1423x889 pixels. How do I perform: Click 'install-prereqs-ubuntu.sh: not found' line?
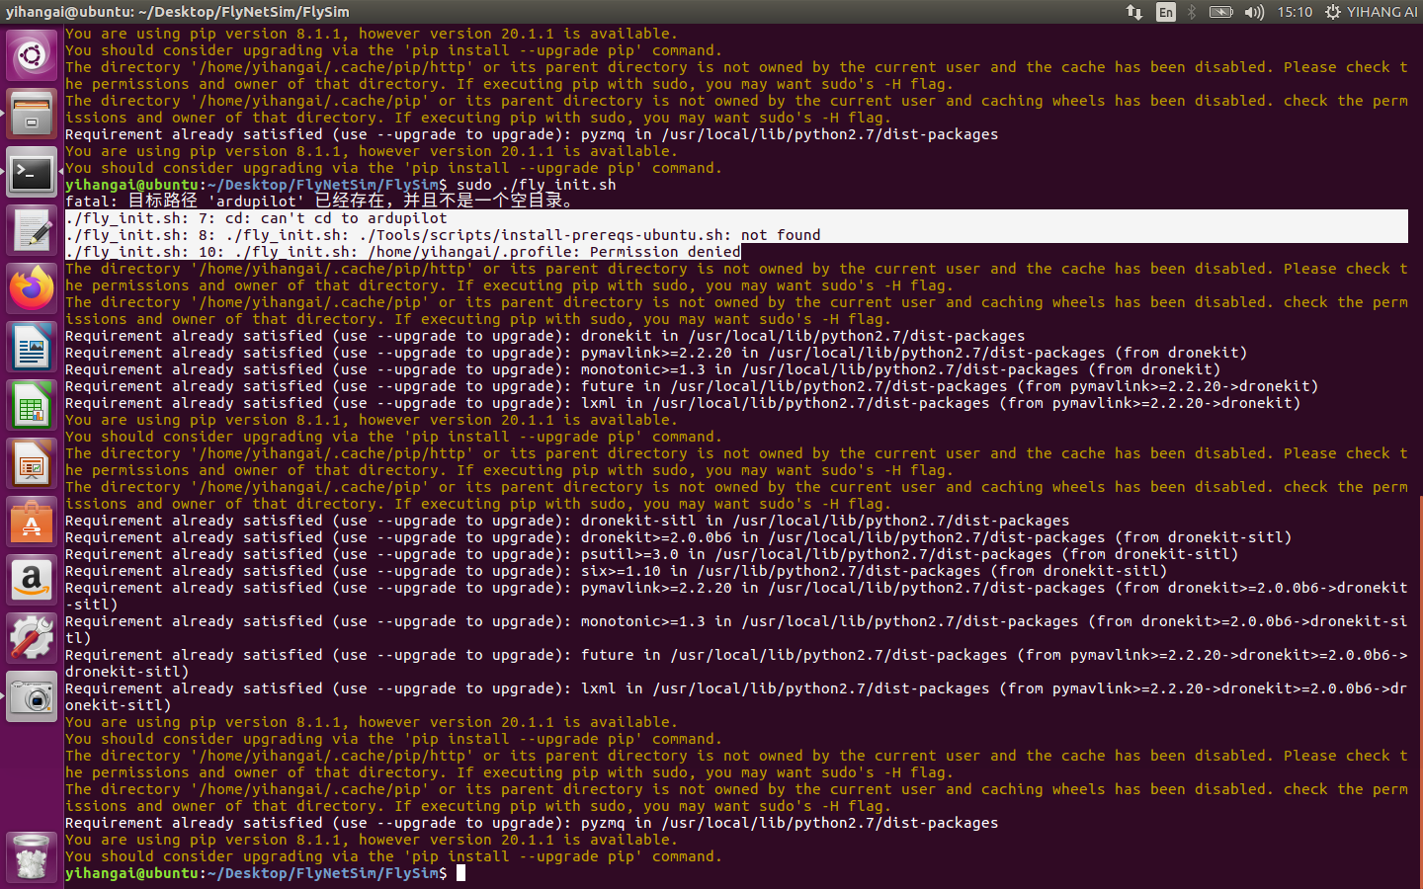(x=443, y=235)
